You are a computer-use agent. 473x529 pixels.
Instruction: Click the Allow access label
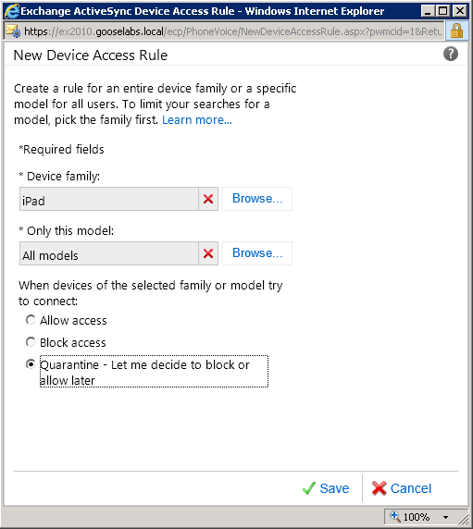pyautogui.click(x=73, y=320)
